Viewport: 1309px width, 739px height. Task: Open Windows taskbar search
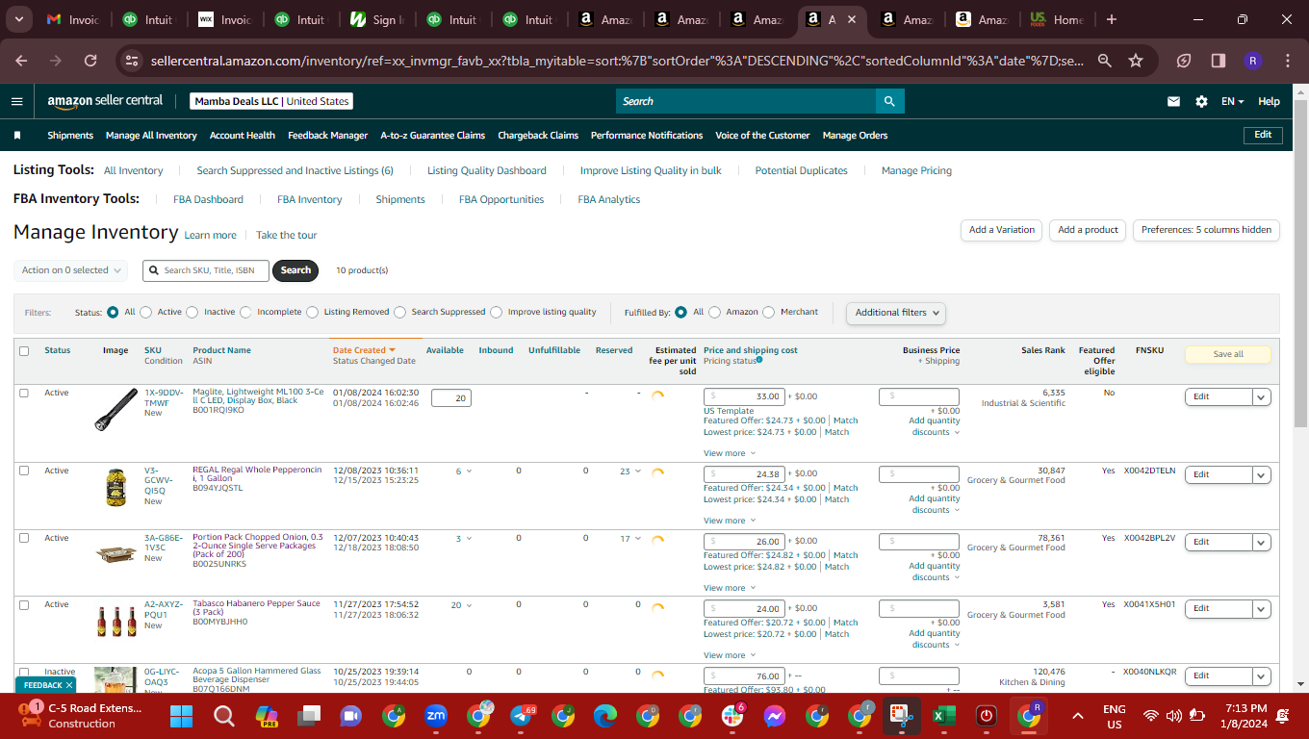pos(224,716)
